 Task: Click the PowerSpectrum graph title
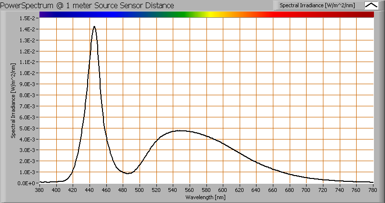click(88, 5)
